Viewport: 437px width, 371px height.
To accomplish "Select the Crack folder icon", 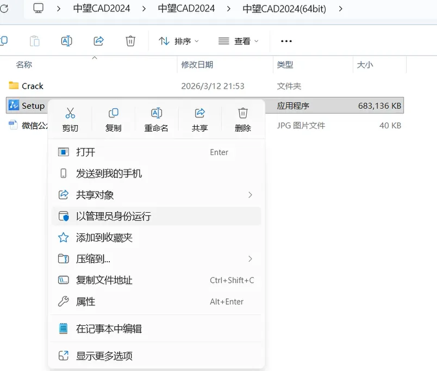I will pos(14,85).
